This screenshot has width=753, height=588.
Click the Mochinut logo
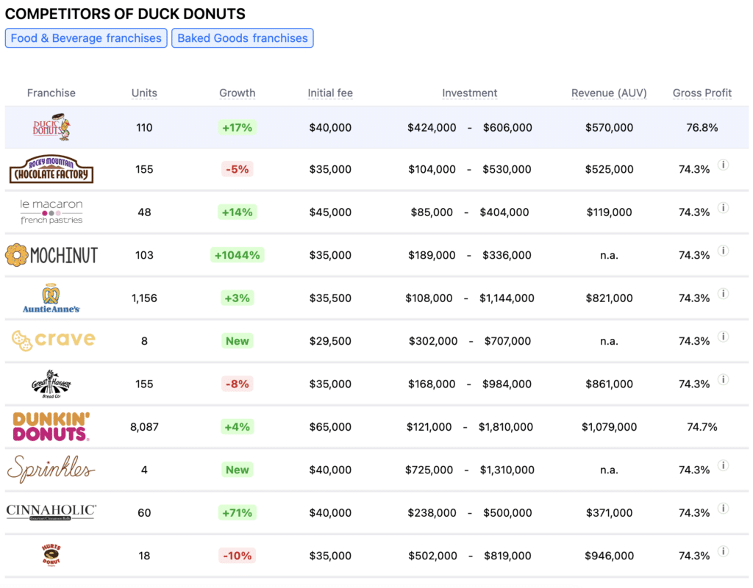click(51, 255)
